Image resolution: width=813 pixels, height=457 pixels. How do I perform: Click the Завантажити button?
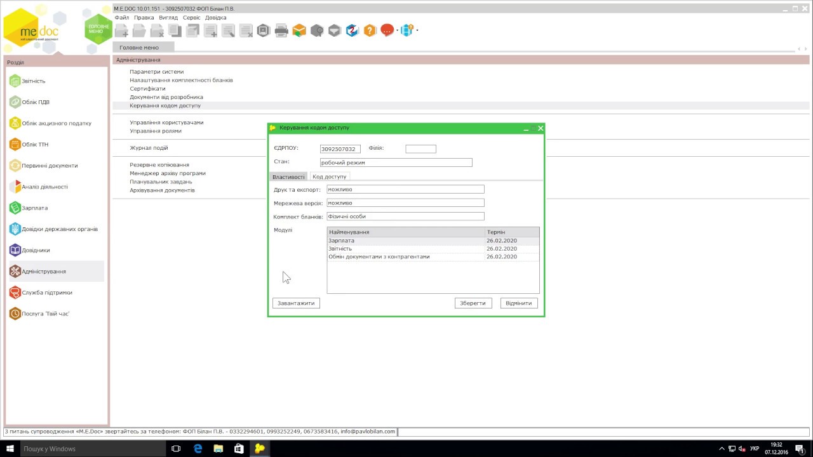coord(296,303)
